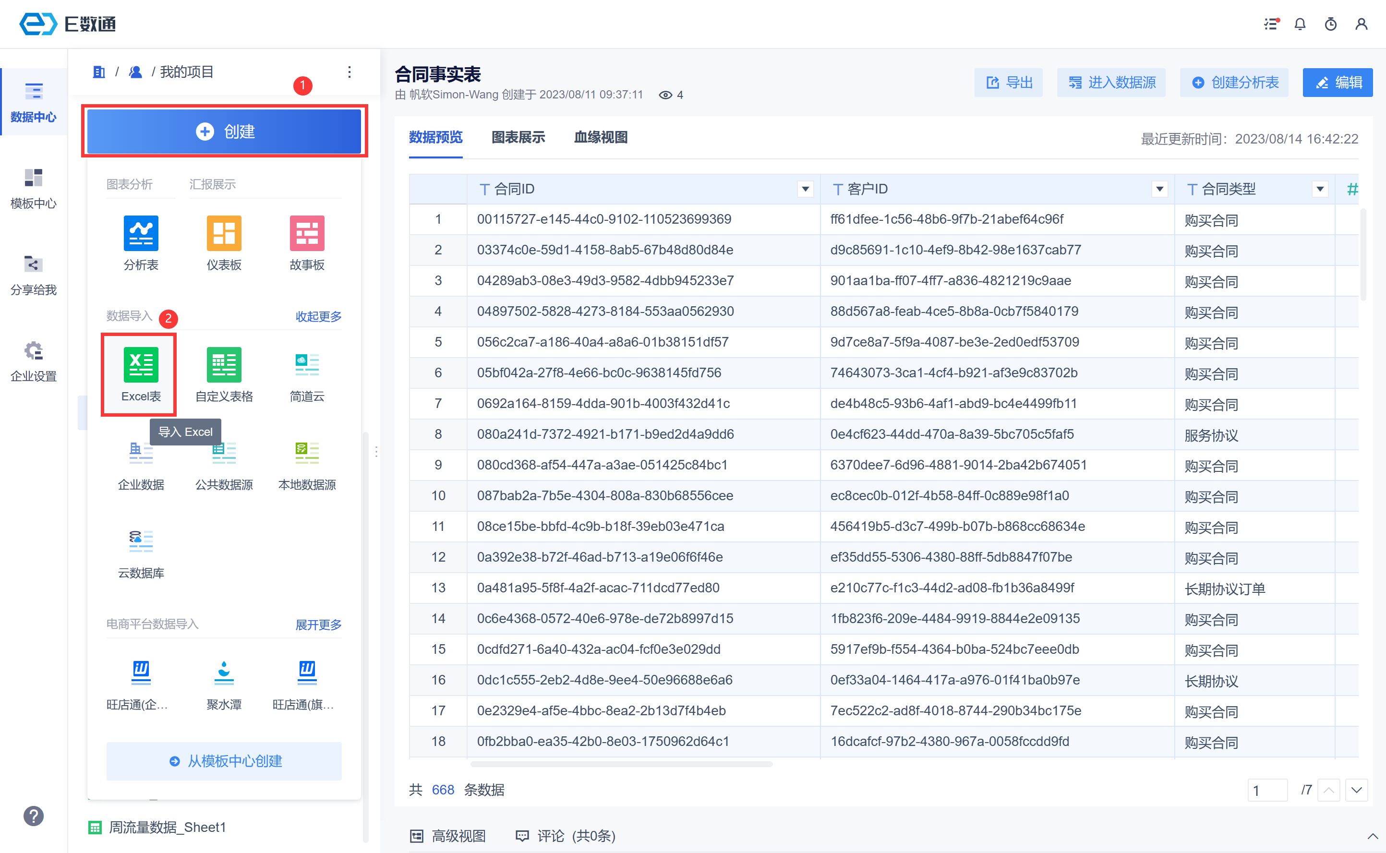
Task: Click the 导出 export button
Action: pyautogui.click(x=1009, y=83)
